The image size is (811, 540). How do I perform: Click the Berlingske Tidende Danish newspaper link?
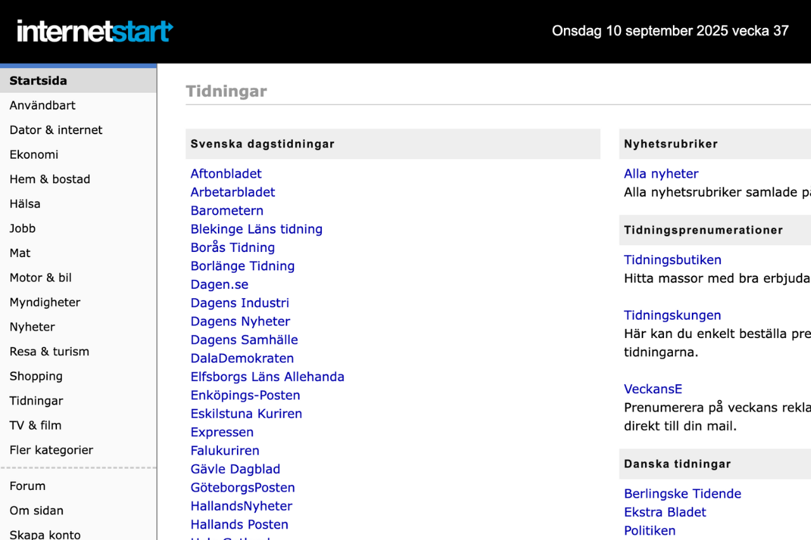click(x=682, y=494)
